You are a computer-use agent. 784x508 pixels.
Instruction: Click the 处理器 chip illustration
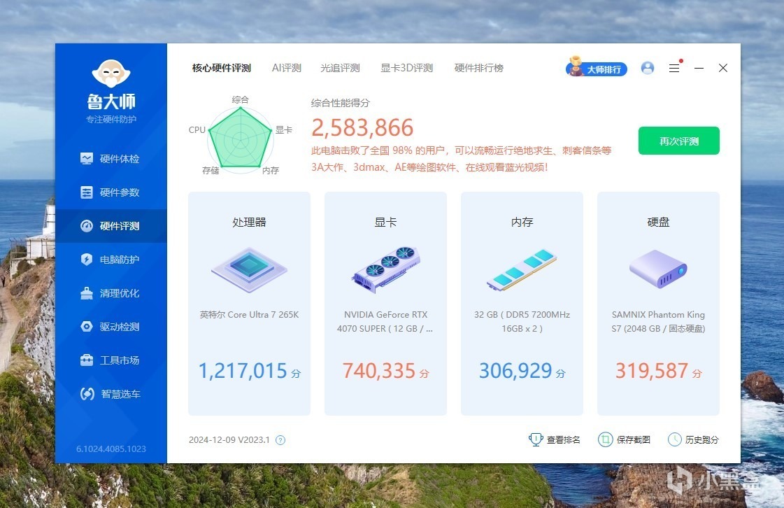point(249,269)
